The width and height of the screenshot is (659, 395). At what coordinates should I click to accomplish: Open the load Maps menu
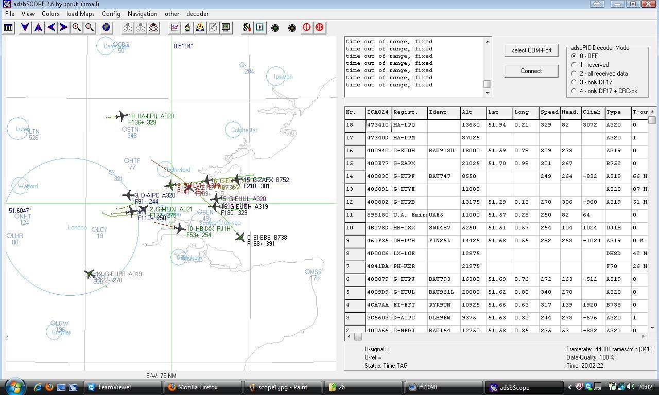pyautogui.click(x=80, y=14)
